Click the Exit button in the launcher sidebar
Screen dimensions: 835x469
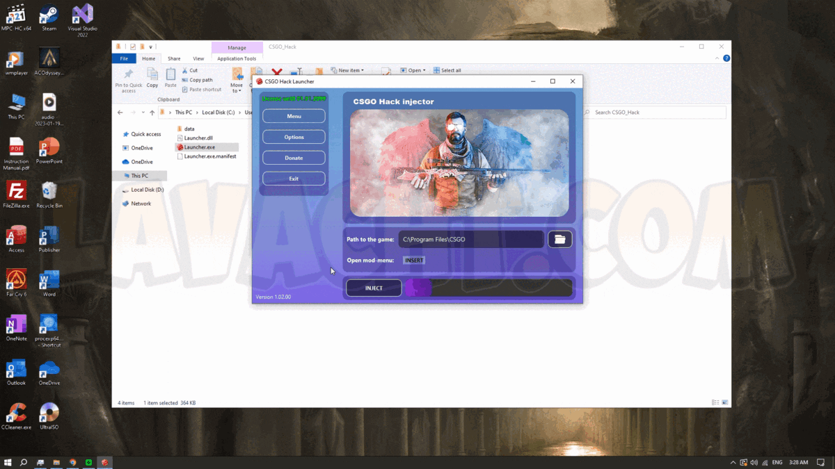[x=294, y=179]
